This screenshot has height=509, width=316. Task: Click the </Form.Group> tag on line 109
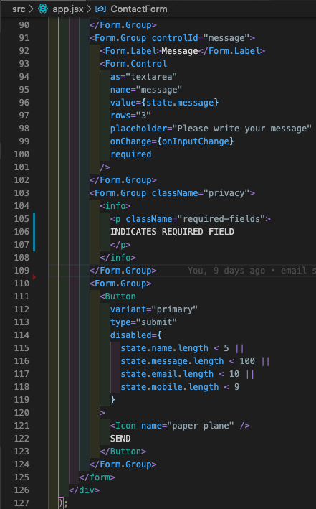123,271
